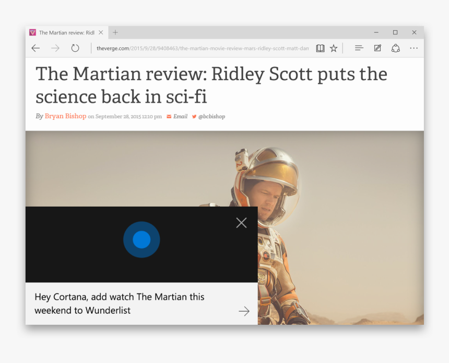Viewport: 449px width, 363px height.
Task: Click the Twitter bird icon
Action: coord(194,116)
